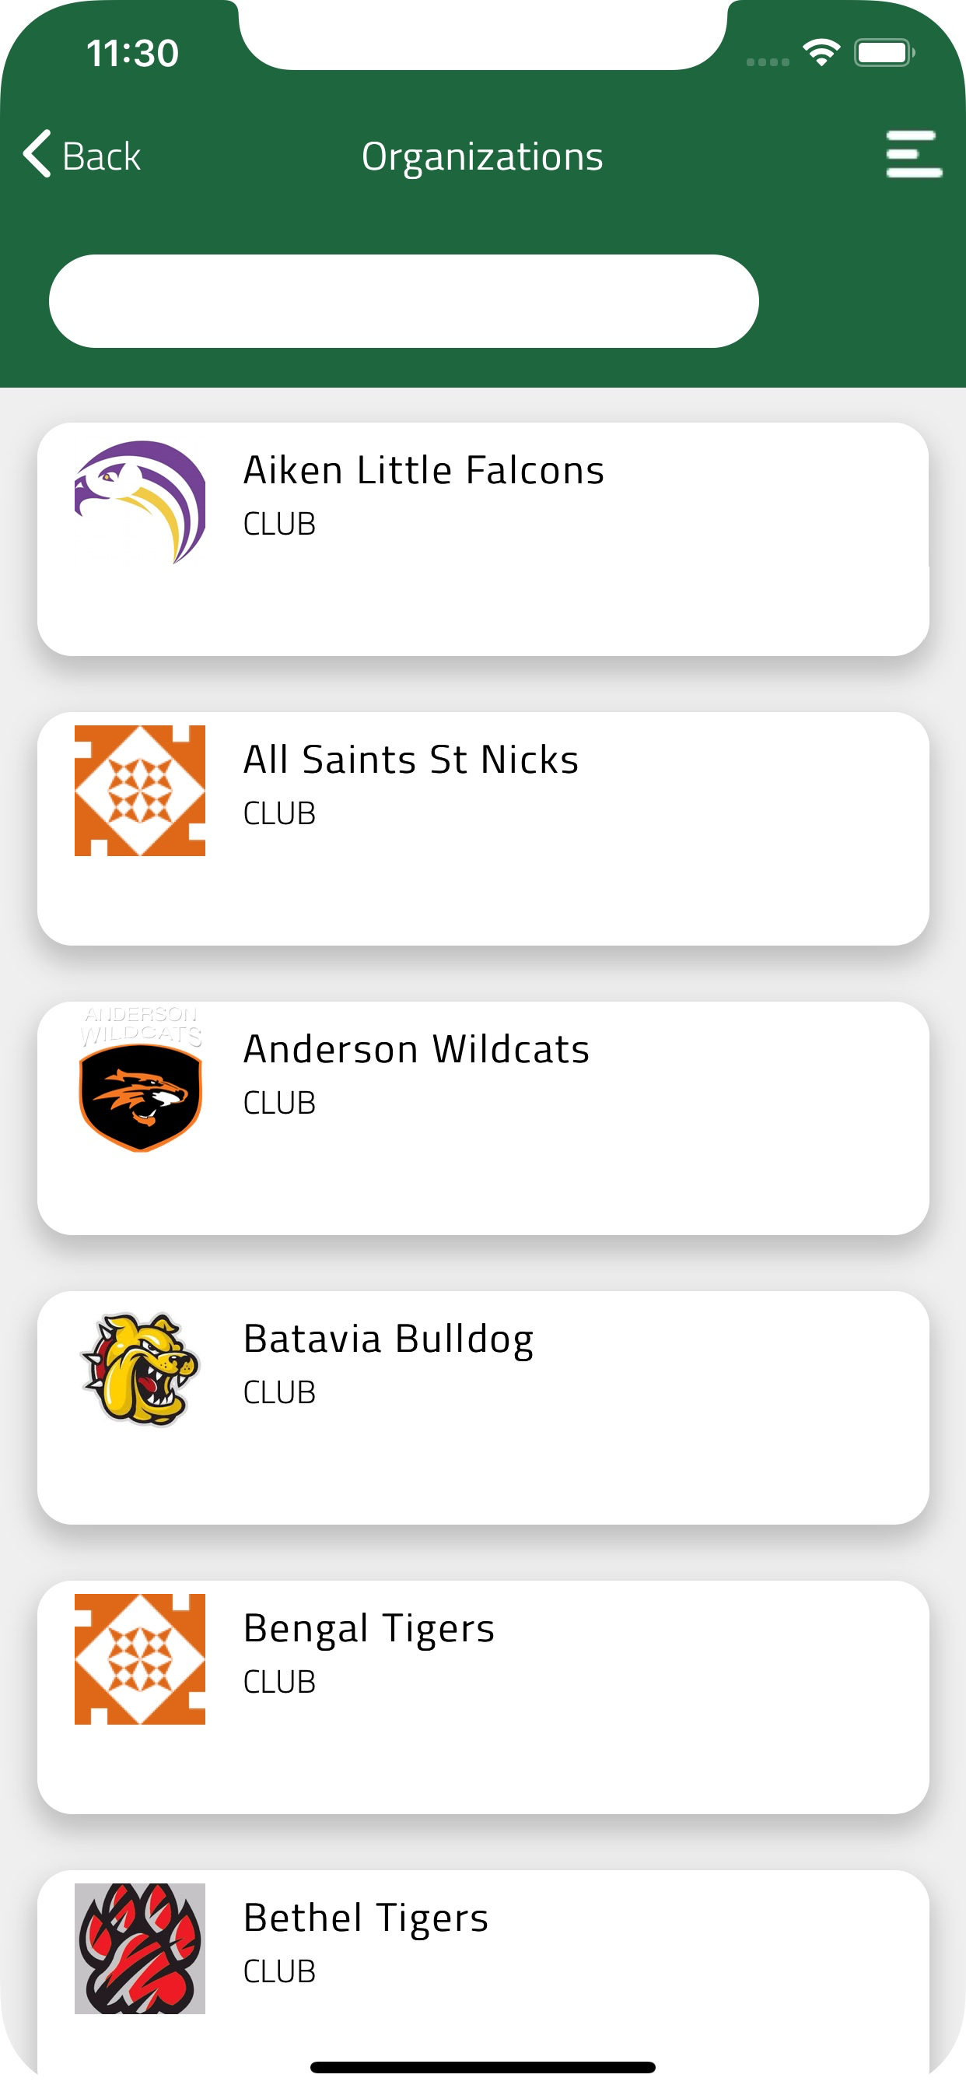Tap the Bethel Tigers paw logo
966x2092 pixels.
pos(140,1947)
